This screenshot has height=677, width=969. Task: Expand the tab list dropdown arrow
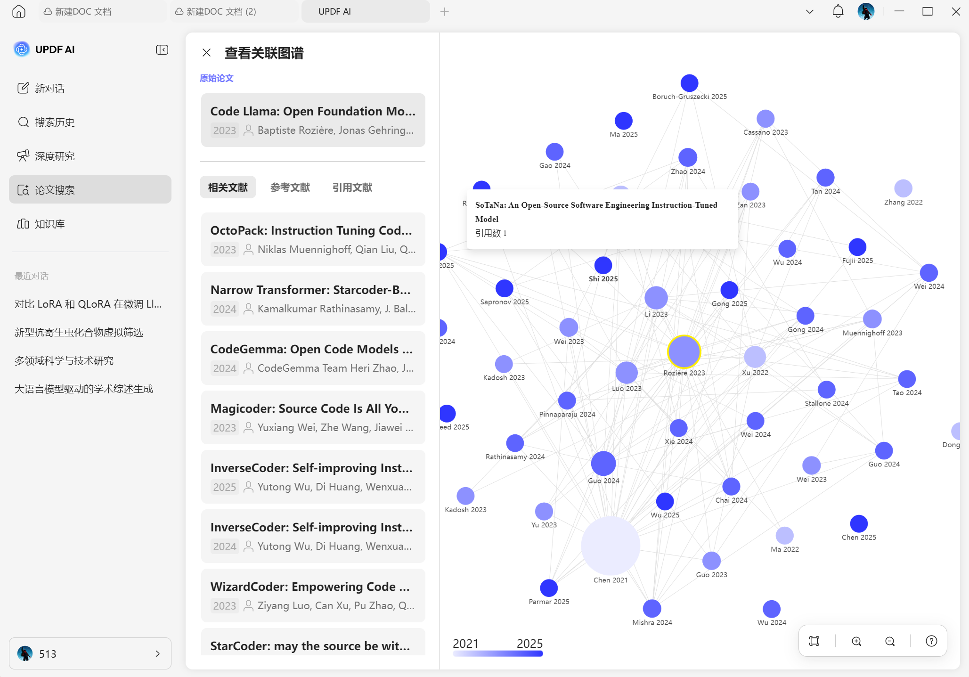[x=809, y=11]
